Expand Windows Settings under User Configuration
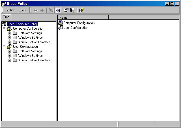The image size is (181, 128). (x=9, y=56)
